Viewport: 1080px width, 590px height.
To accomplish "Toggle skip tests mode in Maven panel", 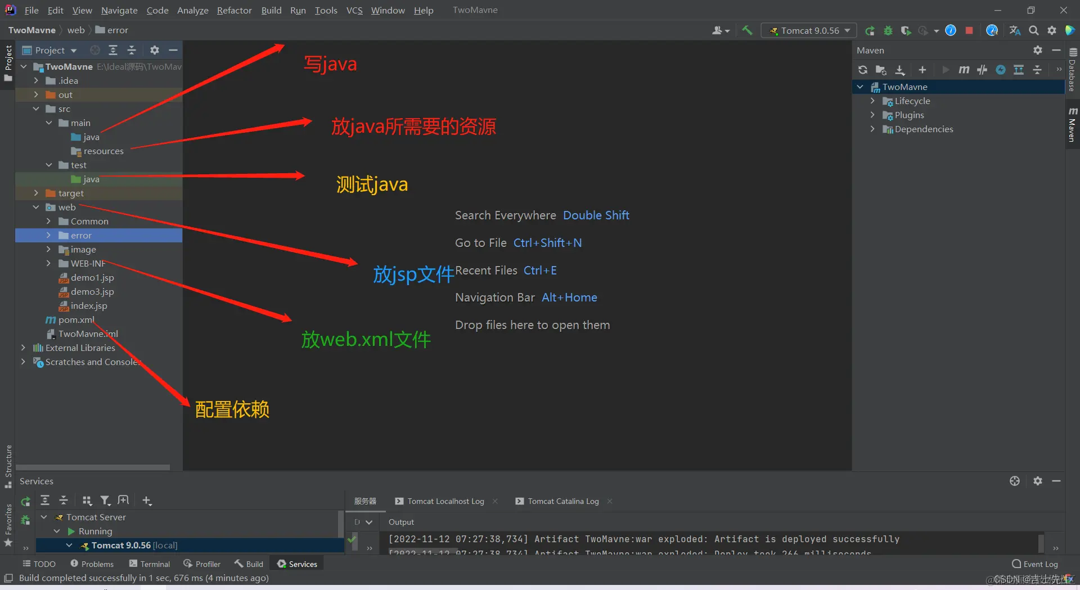I will pyautogui.click(x=1001, y=70).
